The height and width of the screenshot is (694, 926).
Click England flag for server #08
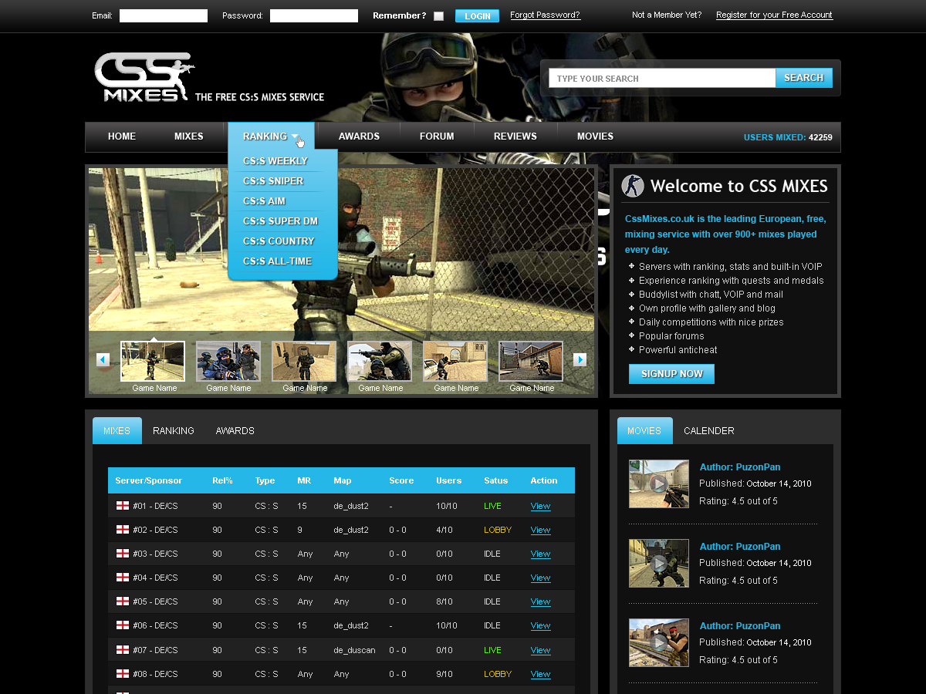click(x=123, y=674)
